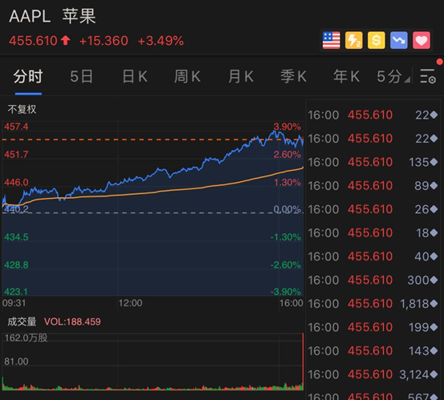Image resolution: width=444 pixels, height=400 pixels.
Task: Tap the diamond marker beside volume 300
Action: [434, 280]
